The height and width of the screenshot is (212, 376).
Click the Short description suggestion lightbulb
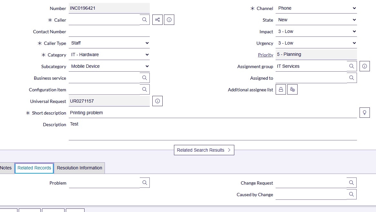tap(365, 113)
